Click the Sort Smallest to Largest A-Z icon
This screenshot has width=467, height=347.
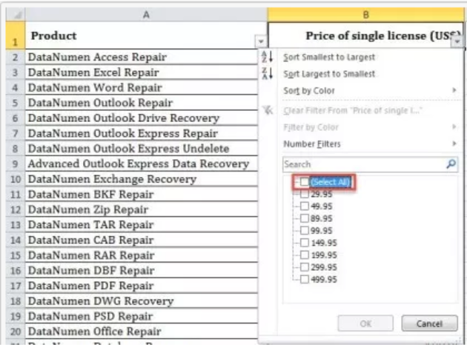point(267,56)
